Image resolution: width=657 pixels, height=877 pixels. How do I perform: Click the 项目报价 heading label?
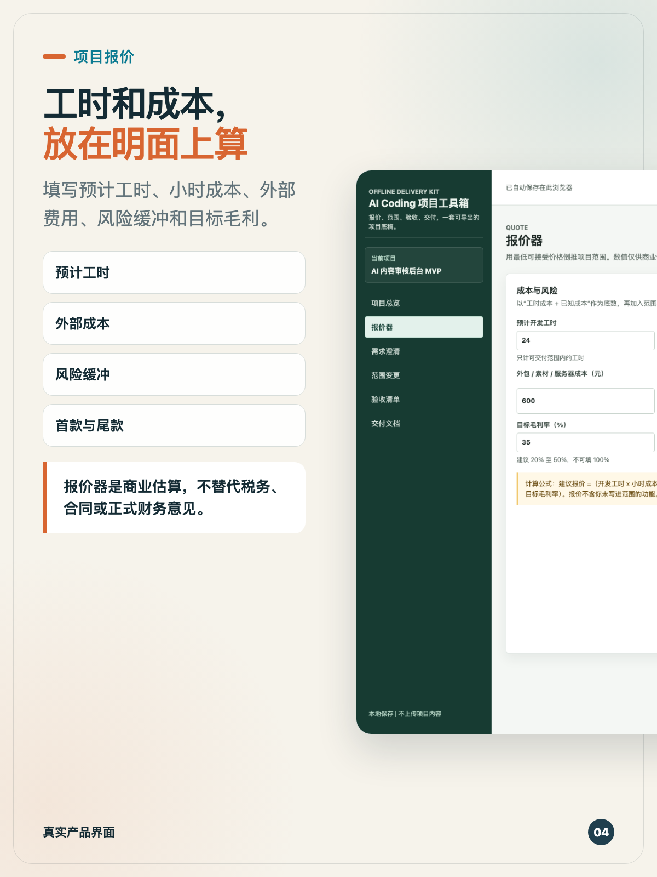click(104, 56)
